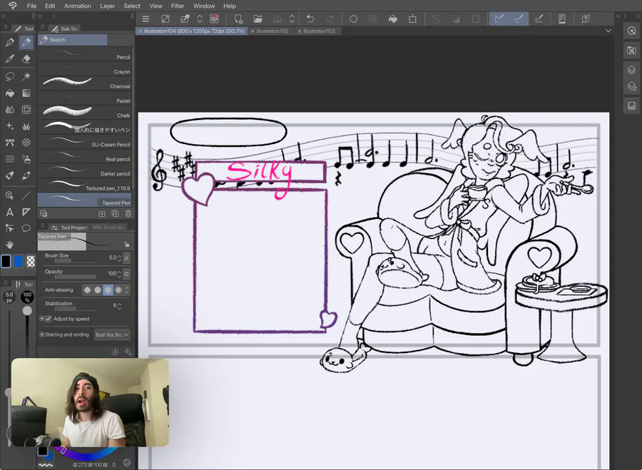Toggle the Adjust by speed checkbox
This screenshot has width=642, height=470.
click(x=49, y=319)
